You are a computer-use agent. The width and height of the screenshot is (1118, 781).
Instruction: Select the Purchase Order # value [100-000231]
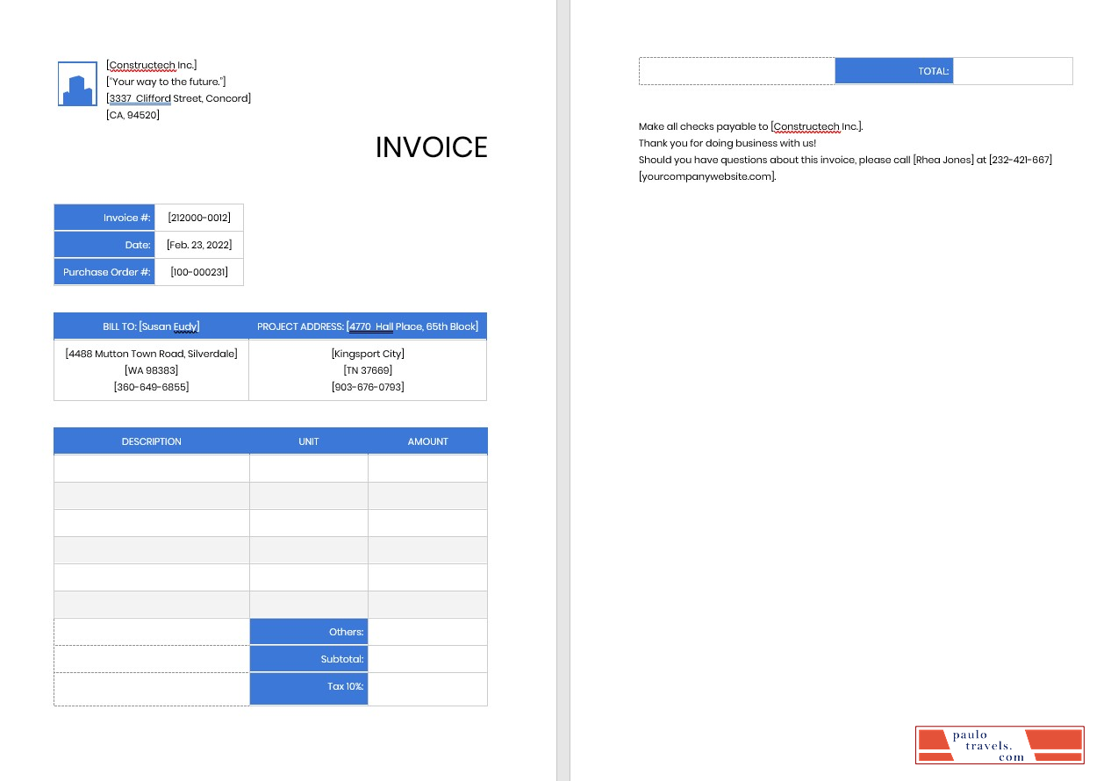199,272
